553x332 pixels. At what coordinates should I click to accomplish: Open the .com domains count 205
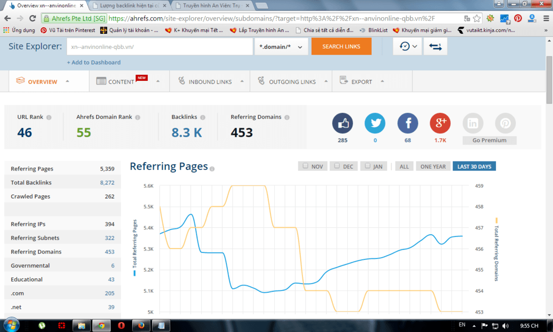coord(109,293)
